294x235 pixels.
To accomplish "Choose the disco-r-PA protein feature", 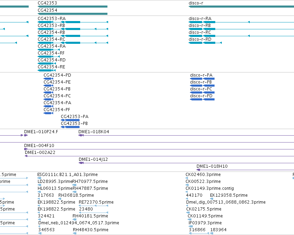I will tap(202, 79).
